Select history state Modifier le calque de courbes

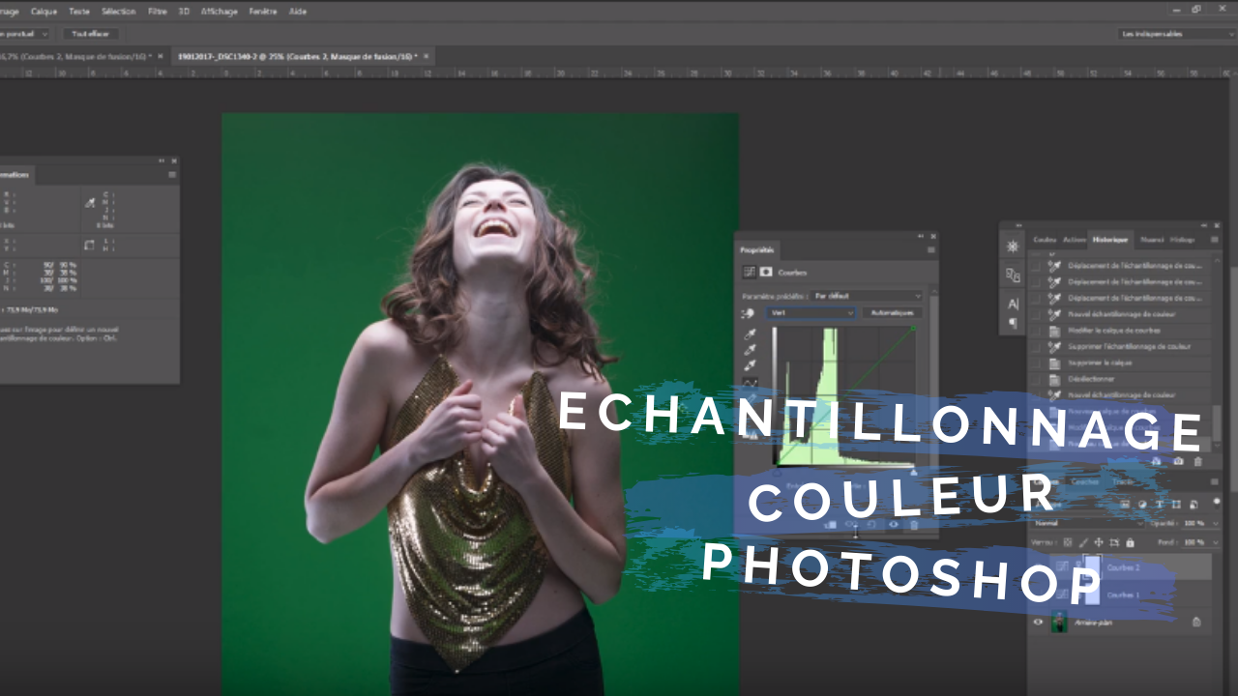click(1120, 331)
